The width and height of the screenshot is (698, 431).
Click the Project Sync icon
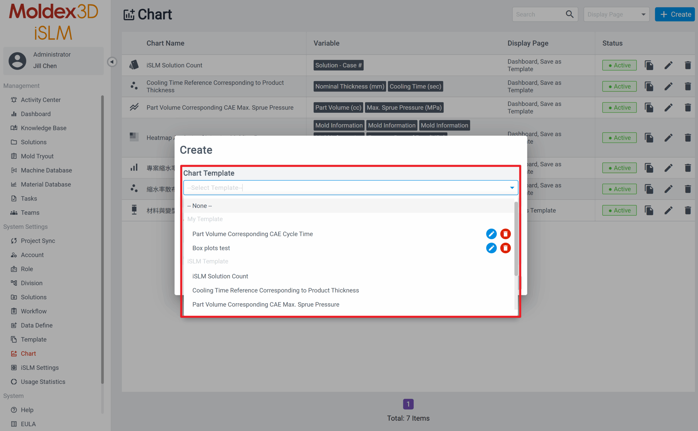(x=14, y=241)
